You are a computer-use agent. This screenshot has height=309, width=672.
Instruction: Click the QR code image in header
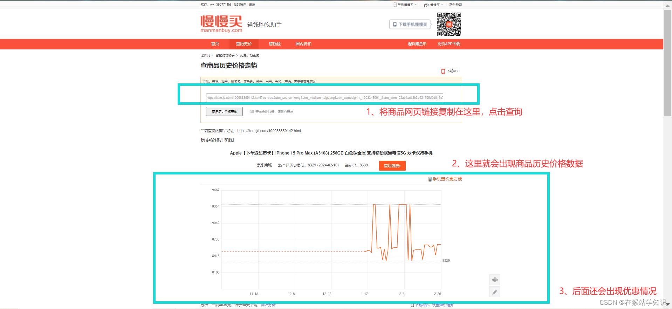(449, 24)
